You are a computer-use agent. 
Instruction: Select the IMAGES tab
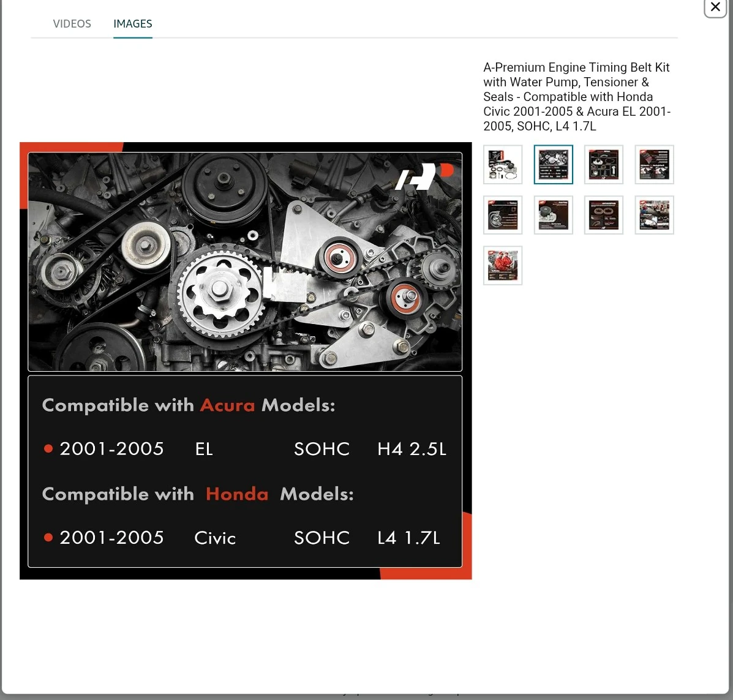(133, 24)
